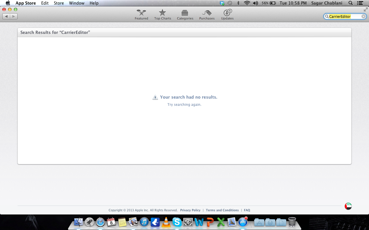Open the Edit menu

[45, 3]
